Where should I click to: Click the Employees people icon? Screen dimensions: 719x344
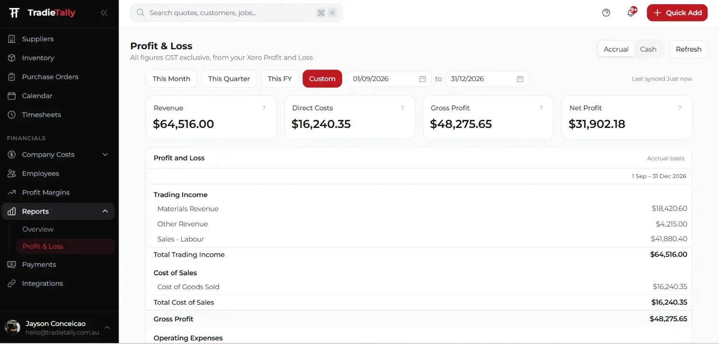[12, 173]
